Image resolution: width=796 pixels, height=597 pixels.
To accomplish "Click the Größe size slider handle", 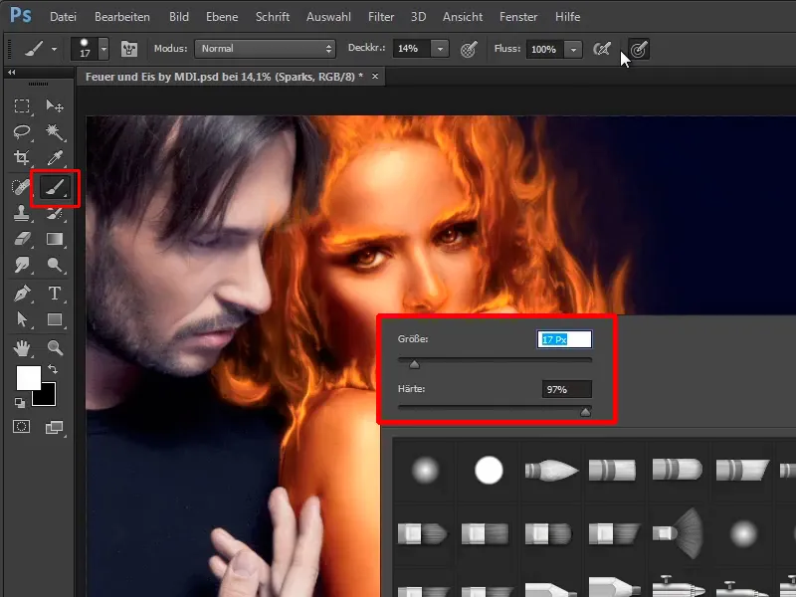I will coord(414,364).
